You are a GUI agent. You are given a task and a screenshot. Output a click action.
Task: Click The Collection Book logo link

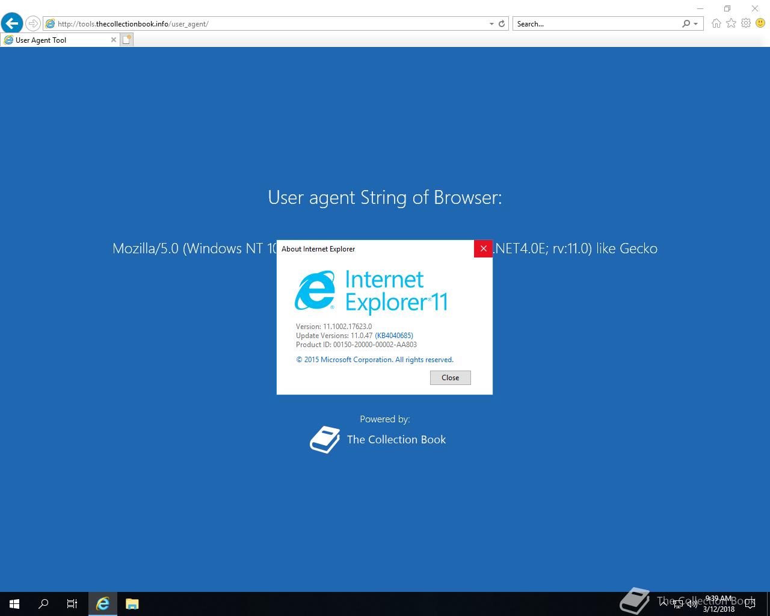(378, 440)
